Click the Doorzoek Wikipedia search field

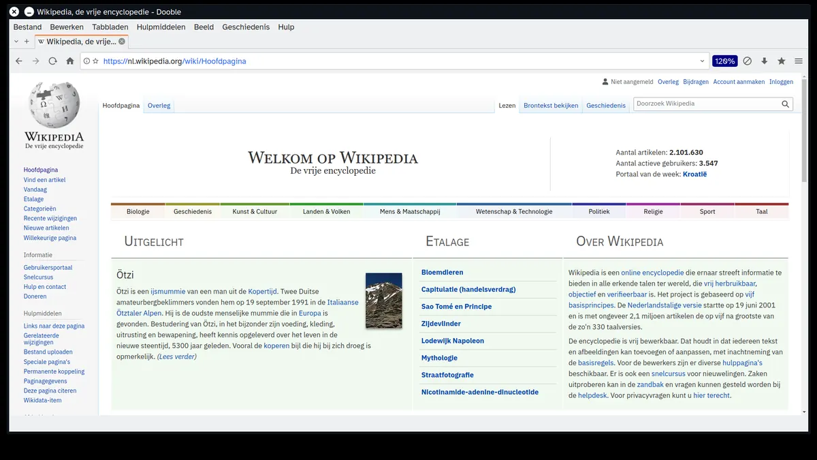tap(706, 104)
